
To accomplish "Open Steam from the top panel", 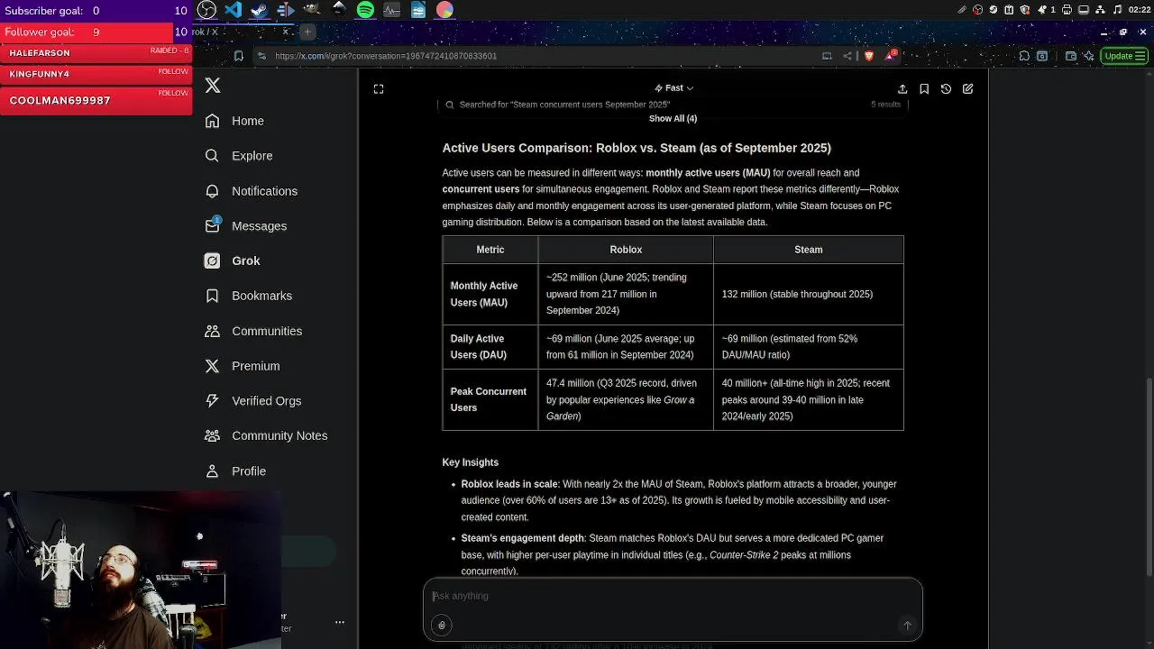I will click(260, 10).
